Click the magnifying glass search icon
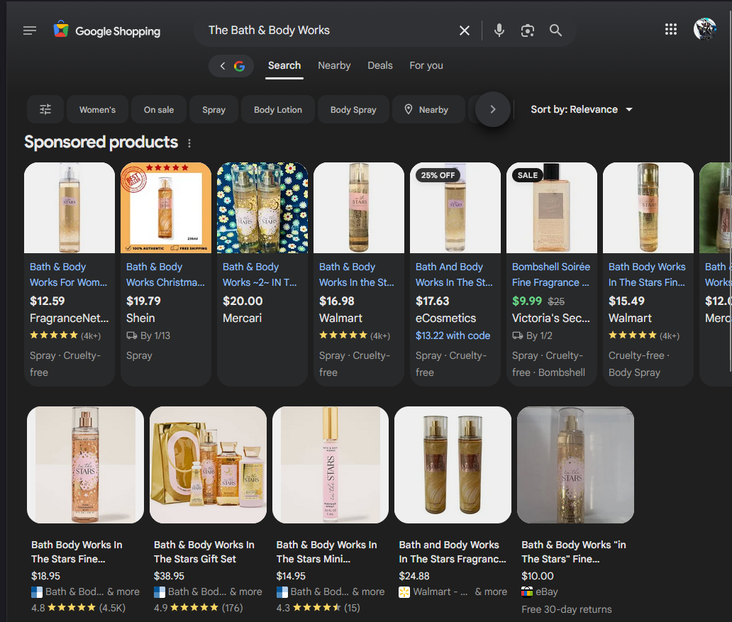 point(555,30)
